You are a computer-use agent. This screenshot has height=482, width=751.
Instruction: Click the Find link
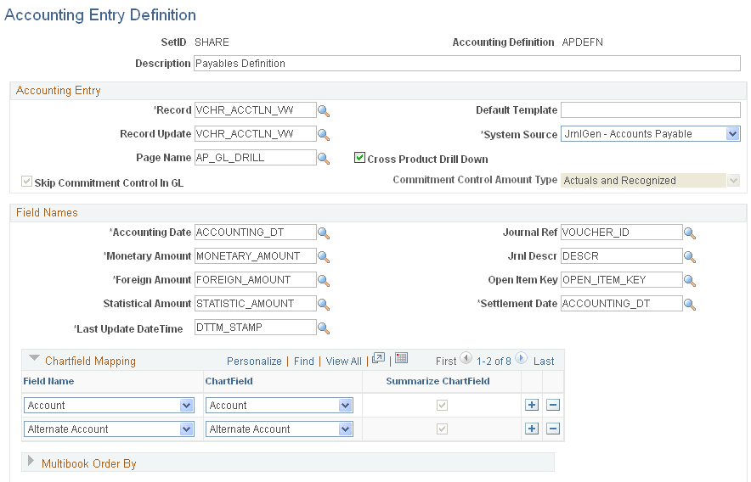tap(304, 361)
